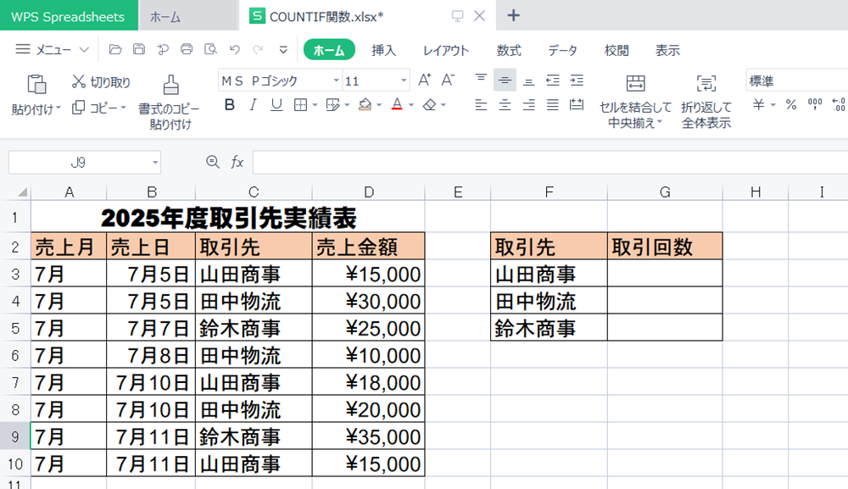Open the レイアウト ribbon tab
The height and width of the screenshot is (489, 848).
point(446,50)
